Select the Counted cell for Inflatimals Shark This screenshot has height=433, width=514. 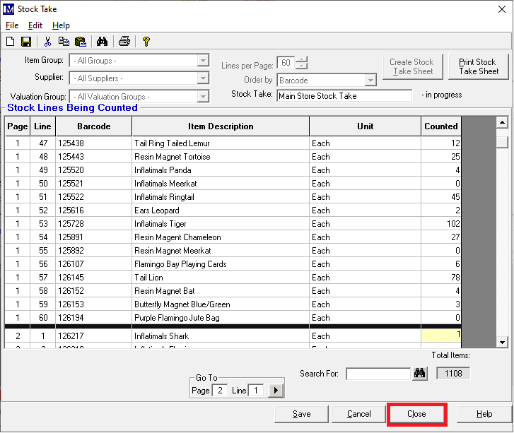click(441, 336)
